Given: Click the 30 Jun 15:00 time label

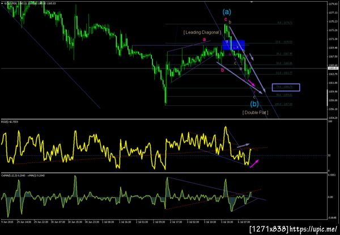Looking at the screenshot, I should coord(74,222).
